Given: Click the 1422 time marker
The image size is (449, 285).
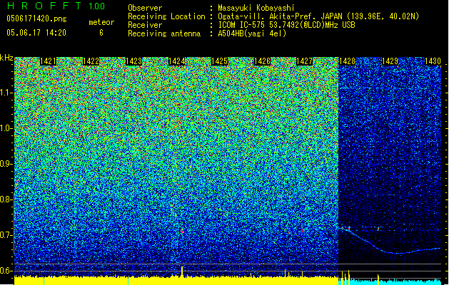Looking at the screenshot, I should point(91,61).
